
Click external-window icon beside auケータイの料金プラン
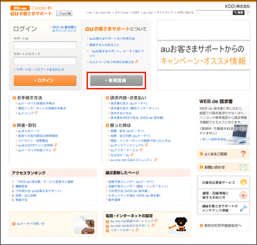click(x=54, y=150)
